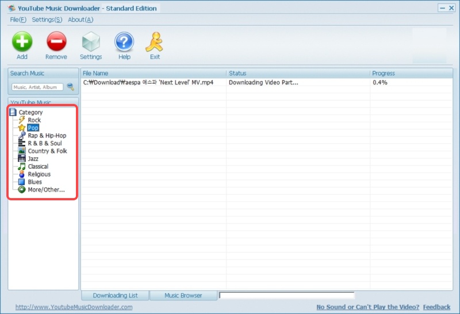Open the File menu
Viewport: 460px width, 314px height.
pyautogui.click(x=18, y=20)
